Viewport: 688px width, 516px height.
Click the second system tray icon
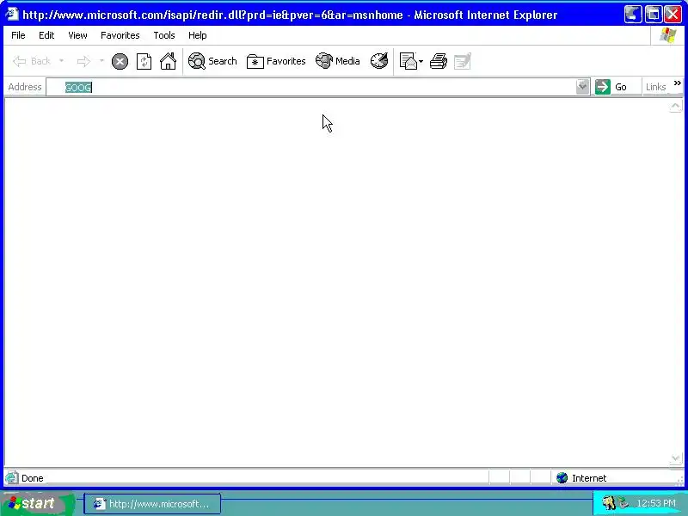click(x=623, y=502)
